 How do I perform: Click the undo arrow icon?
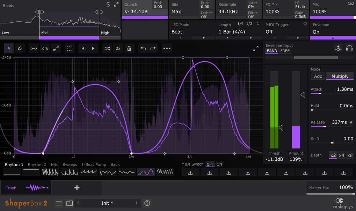(143, 48)
